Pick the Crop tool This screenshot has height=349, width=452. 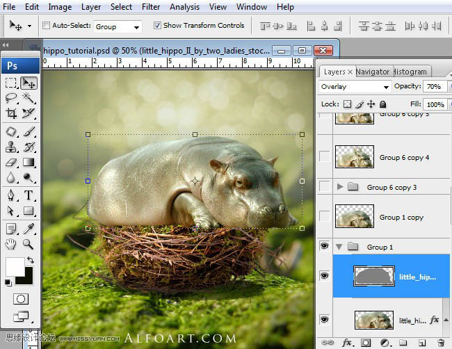point(11,113)
